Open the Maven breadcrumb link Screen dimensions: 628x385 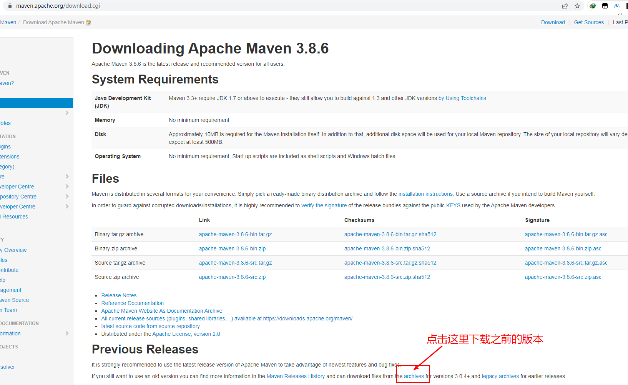(8, 22)
